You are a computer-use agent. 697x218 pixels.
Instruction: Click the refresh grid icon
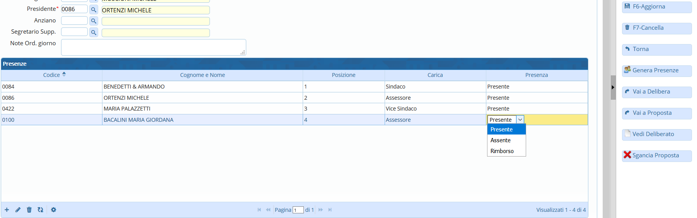(40, 210)
